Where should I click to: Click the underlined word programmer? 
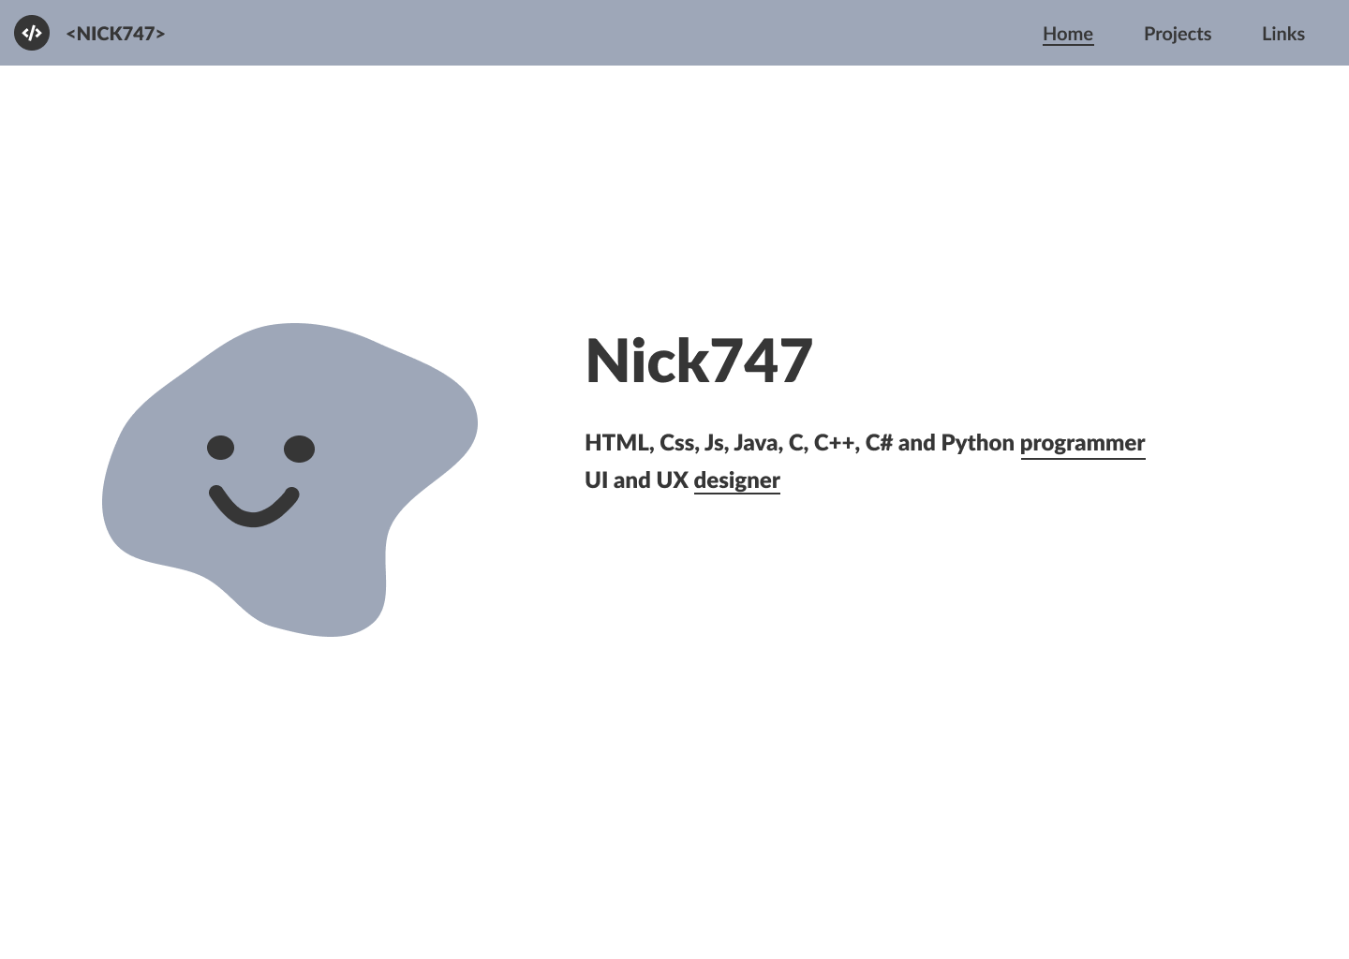tap(1082, 443)
